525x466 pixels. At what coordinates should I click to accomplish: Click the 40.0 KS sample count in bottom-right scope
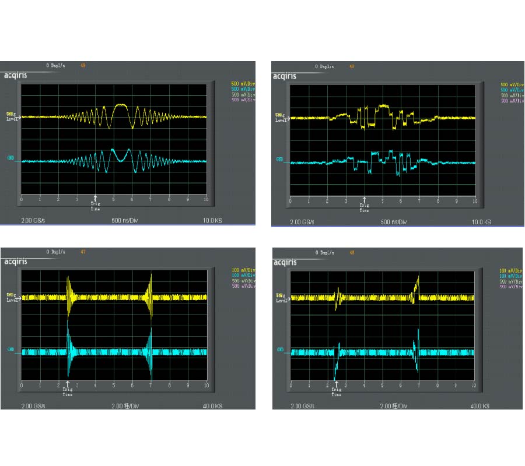[x=480, y=406]
